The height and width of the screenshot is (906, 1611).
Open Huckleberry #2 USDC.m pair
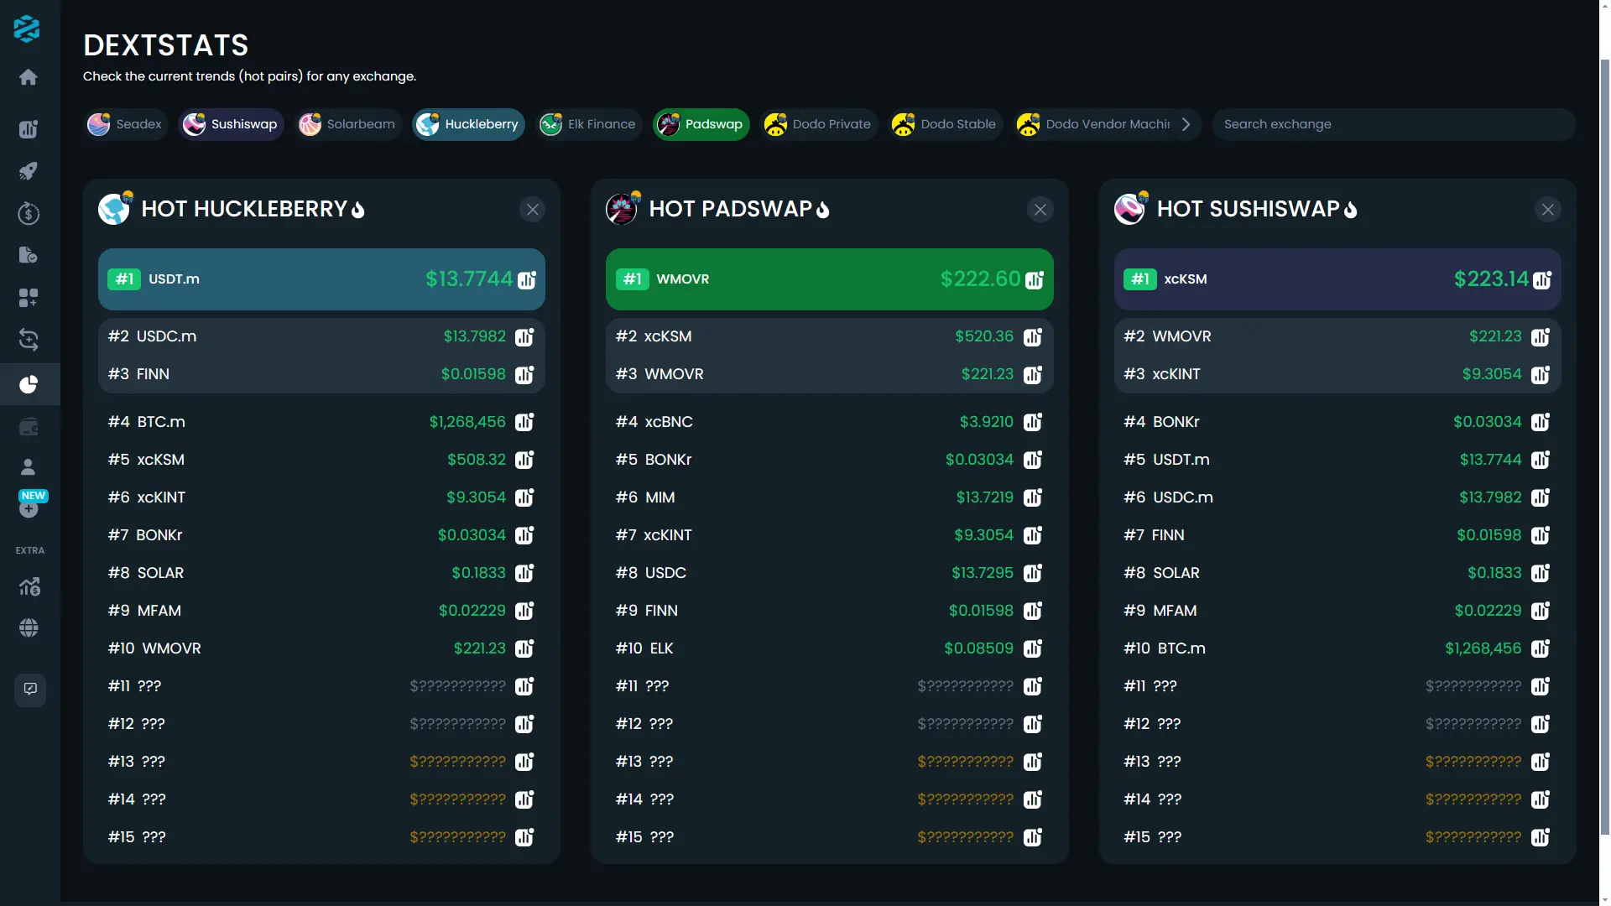click(x=321, y=336)
